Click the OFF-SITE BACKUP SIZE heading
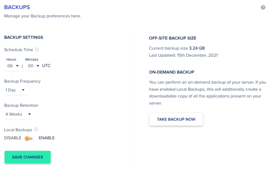Image resolution: width=269 pixels, height=169 pixels. [x=173, y=38]
